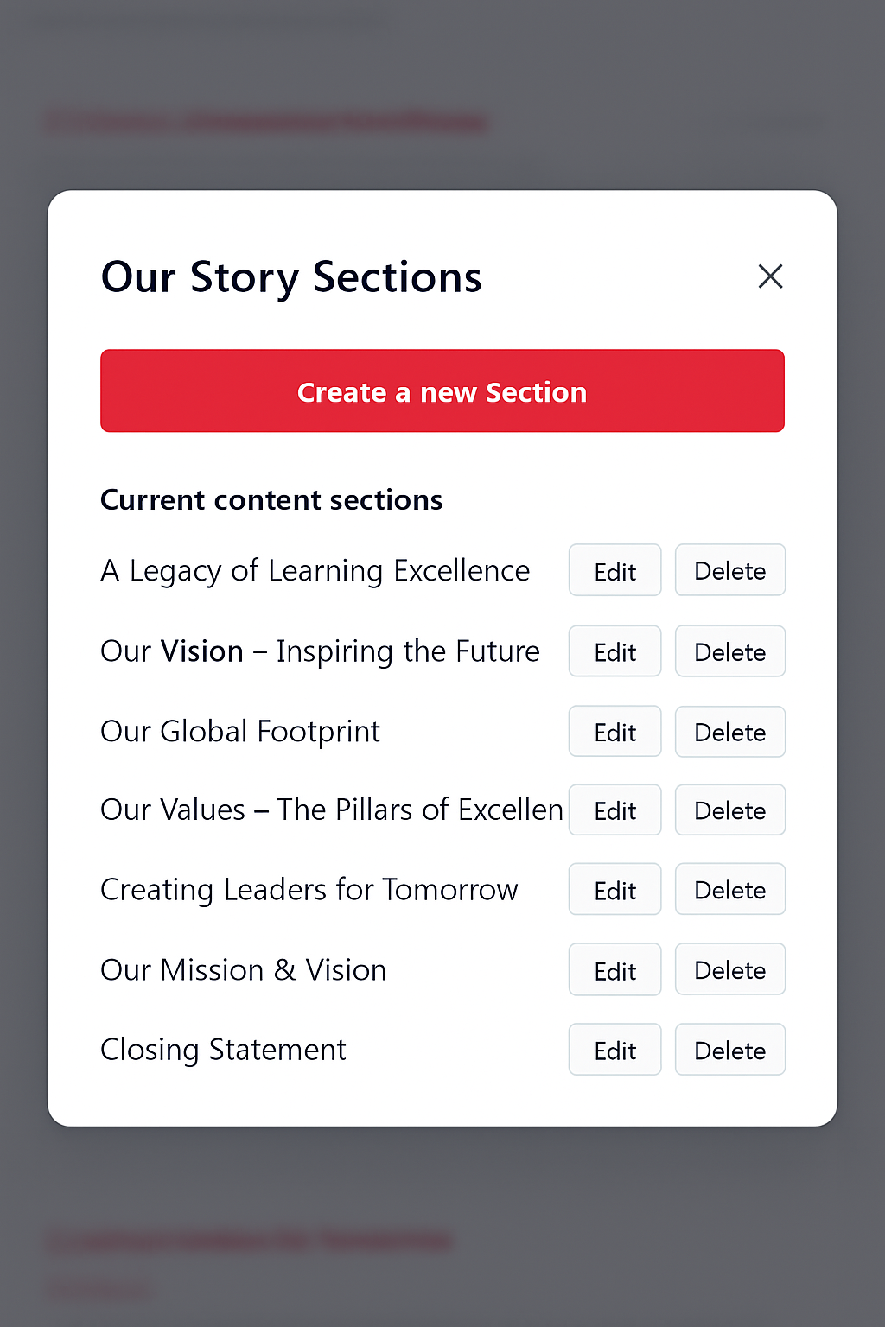This screenshot has height=1327, width=885.
Task: Edit A Legacy of Learning Excellence section
Action: point(614,570)
